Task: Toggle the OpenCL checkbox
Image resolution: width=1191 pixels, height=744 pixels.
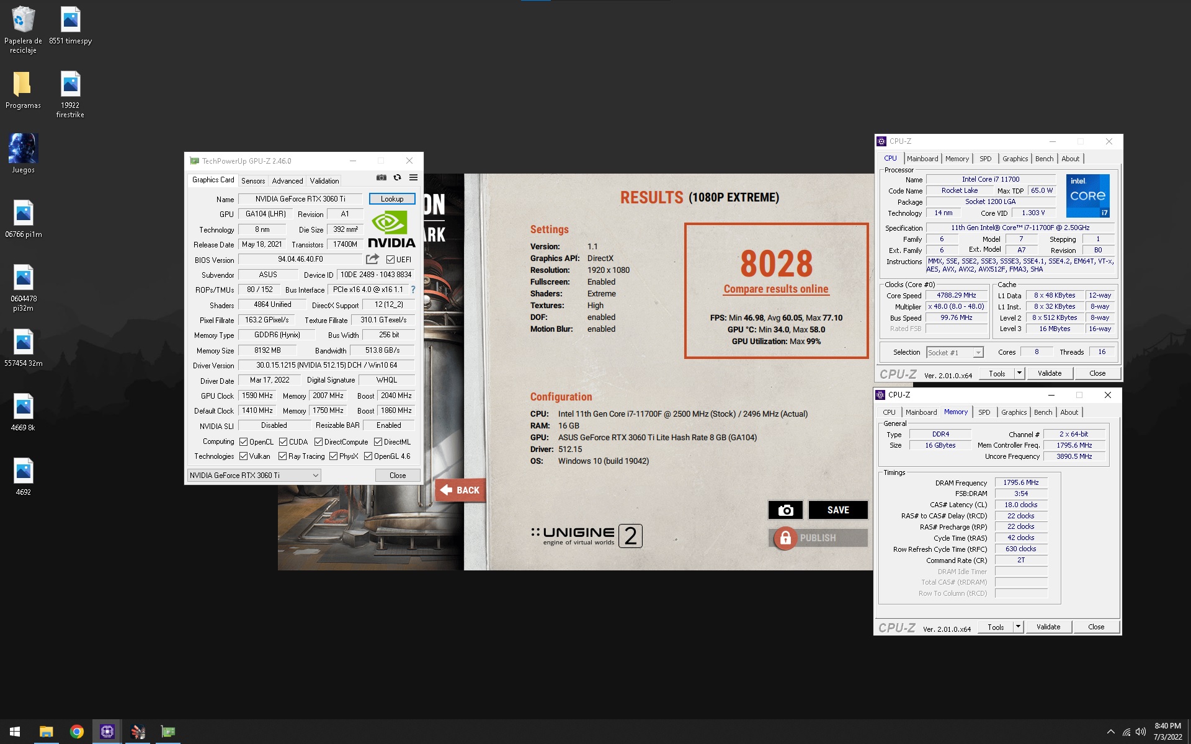Action: [x=243, y=441]
